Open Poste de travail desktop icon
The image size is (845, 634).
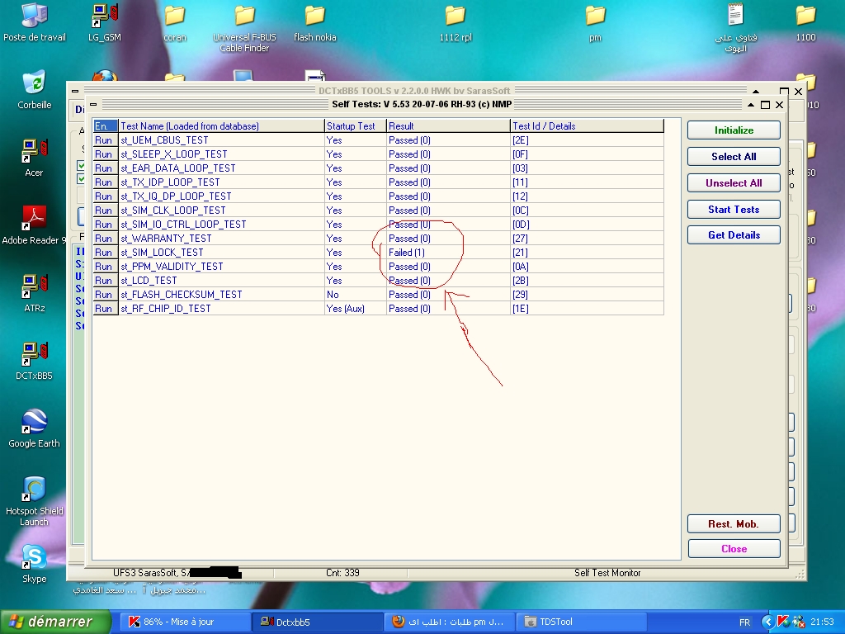coord(34,22)
